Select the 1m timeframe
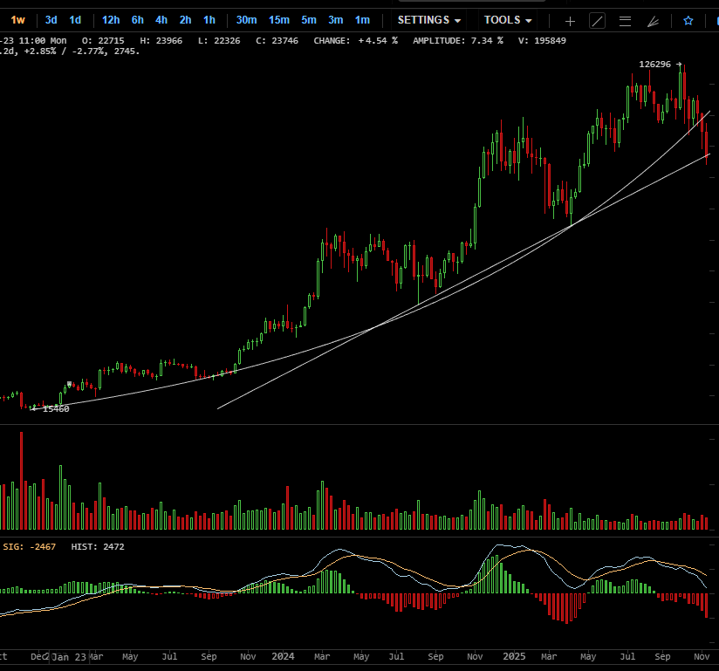Image resolution: width=719 pixels, height=671 pixels. point(362,20)
